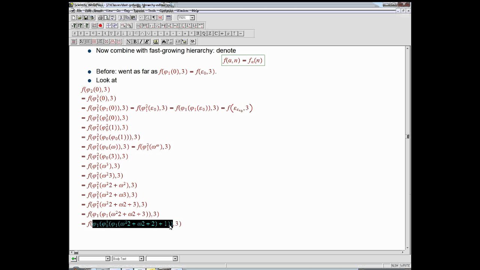This screenshot has height=270, width=480.
Task: Insert the blackboard Q rationals symbol
Action: click(204, 33)
